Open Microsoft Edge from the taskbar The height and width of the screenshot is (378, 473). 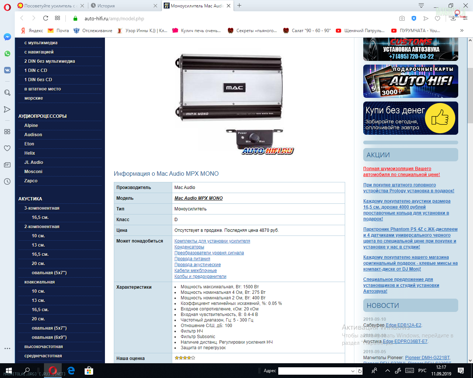click(71, 371)
